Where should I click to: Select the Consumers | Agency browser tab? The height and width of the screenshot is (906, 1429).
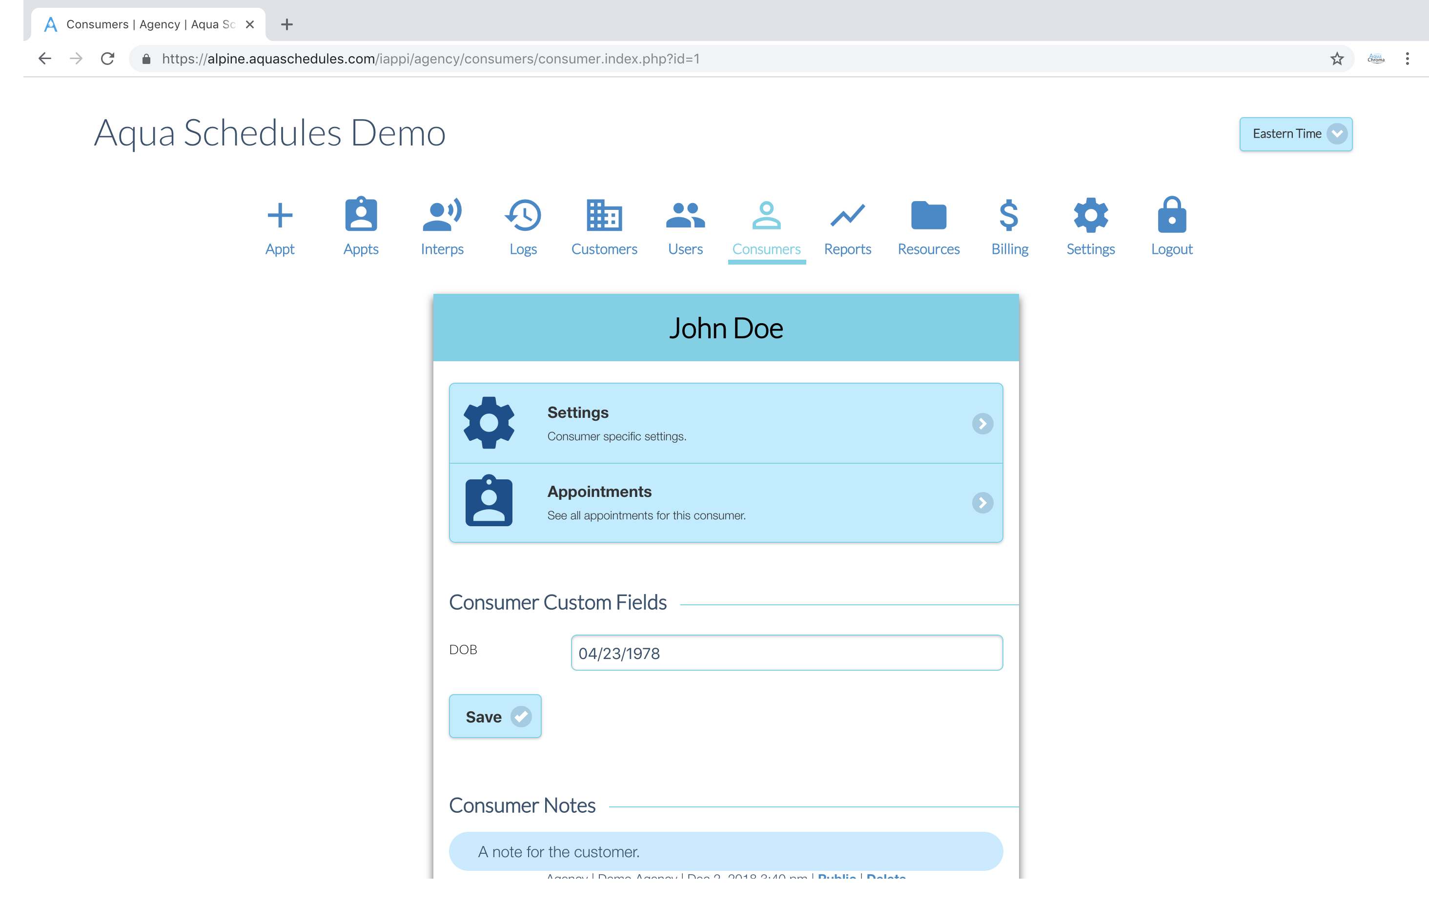click(148, 24)
